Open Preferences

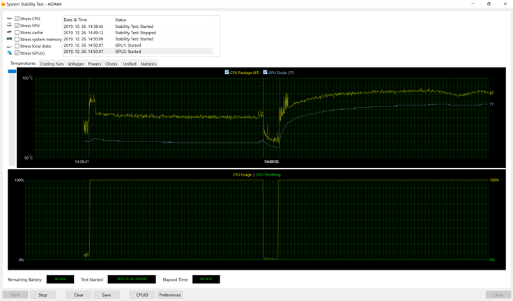pyautogui.click(x=170, y=295)
